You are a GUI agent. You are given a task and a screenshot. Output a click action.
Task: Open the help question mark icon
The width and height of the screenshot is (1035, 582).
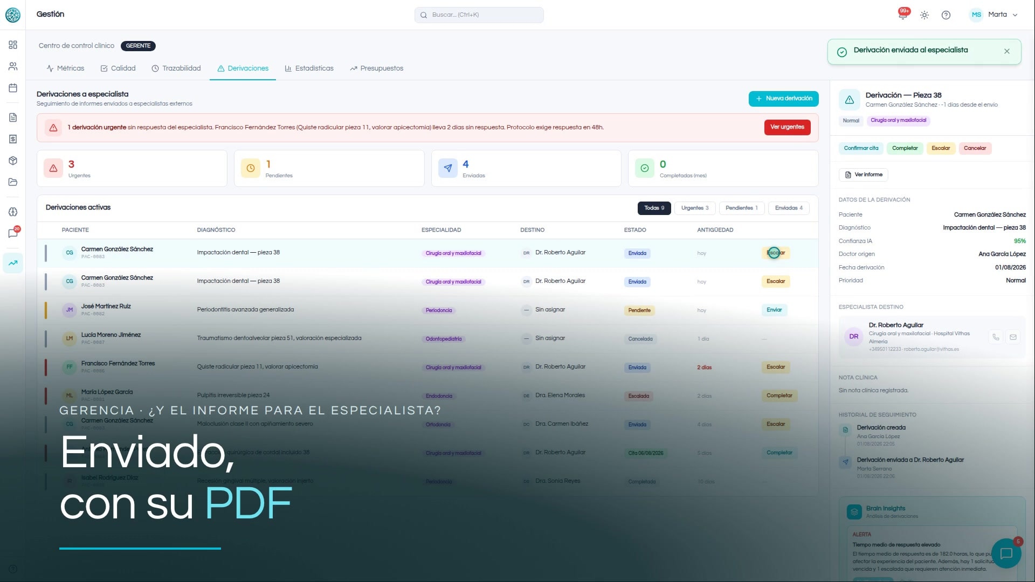[x=946, y=15]
